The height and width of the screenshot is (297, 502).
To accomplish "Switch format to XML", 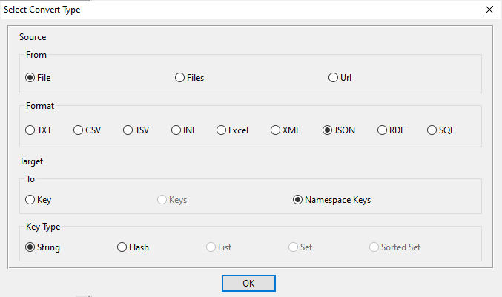I will 276,130.
